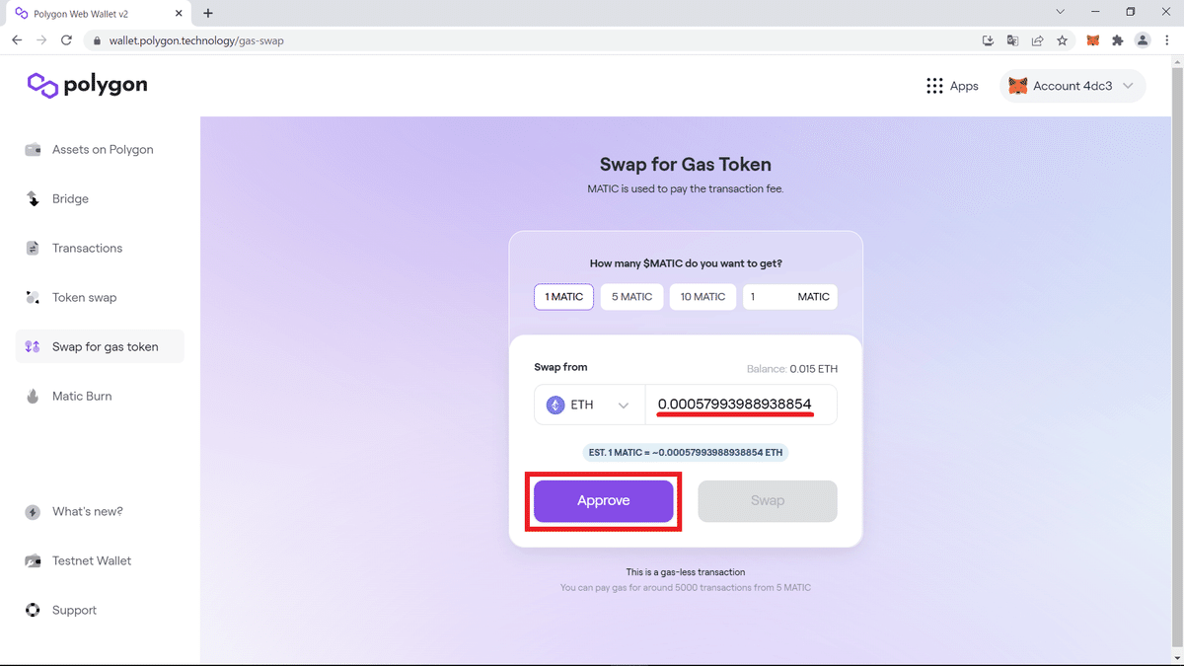Click the MetaMask fox extension icon

1092,40
